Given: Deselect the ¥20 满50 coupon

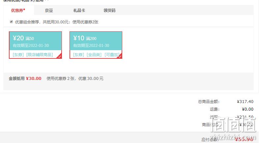Looking at the screenshot, I should 35,45.
